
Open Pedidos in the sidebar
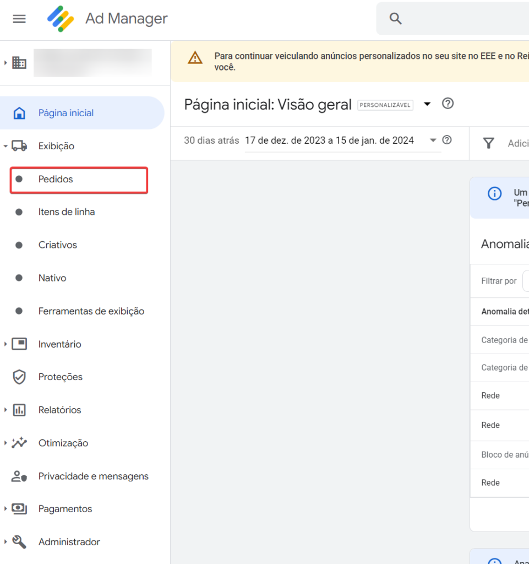point(79,180)
